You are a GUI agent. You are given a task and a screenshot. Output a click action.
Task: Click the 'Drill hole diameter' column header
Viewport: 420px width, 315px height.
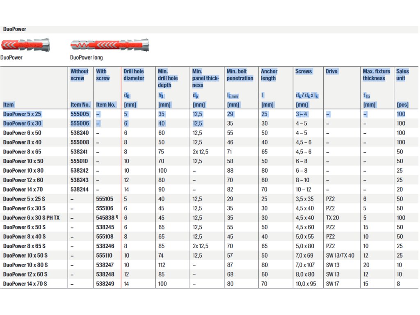pos(134,75)
